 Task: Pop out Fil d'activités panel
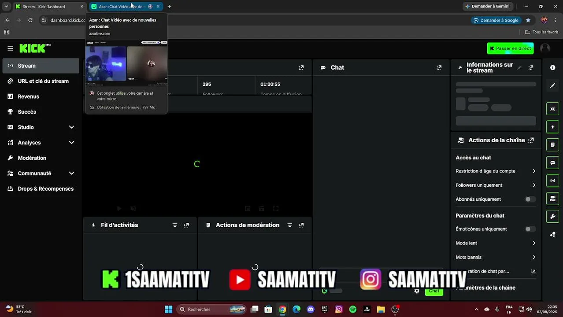pyautogui.click(x=186, y=225)
